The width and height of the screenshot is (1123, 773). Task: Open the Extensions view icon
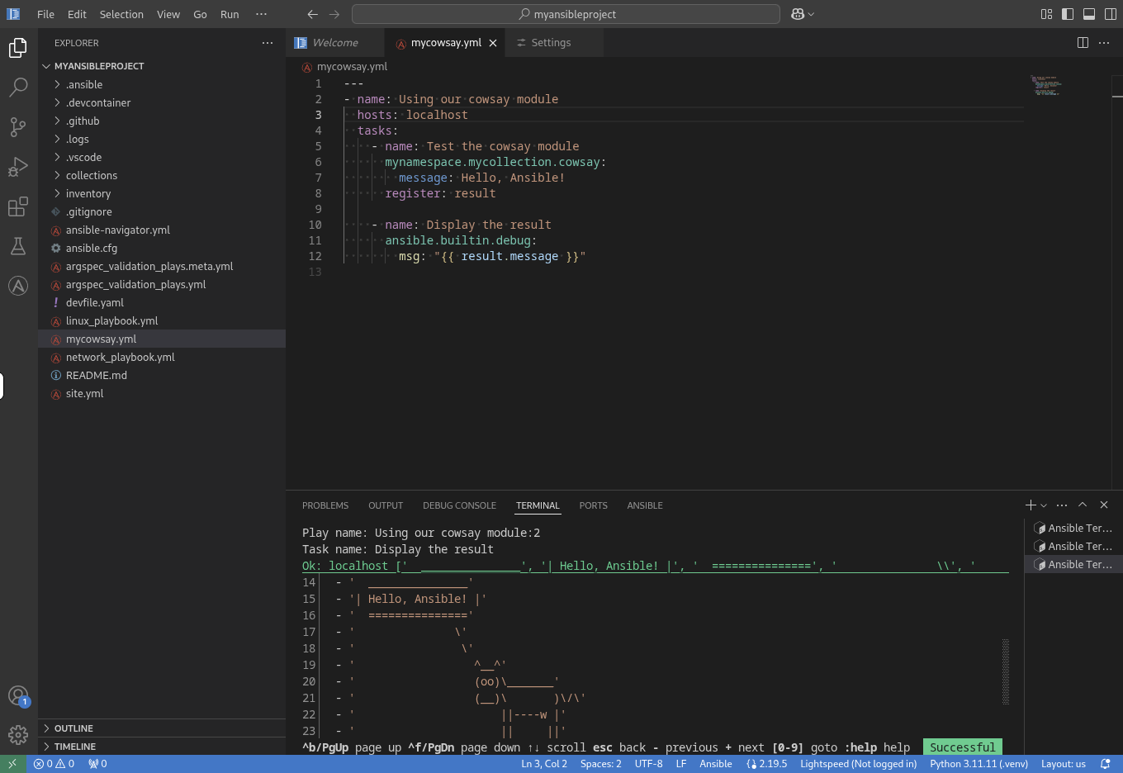click(18, 206)
